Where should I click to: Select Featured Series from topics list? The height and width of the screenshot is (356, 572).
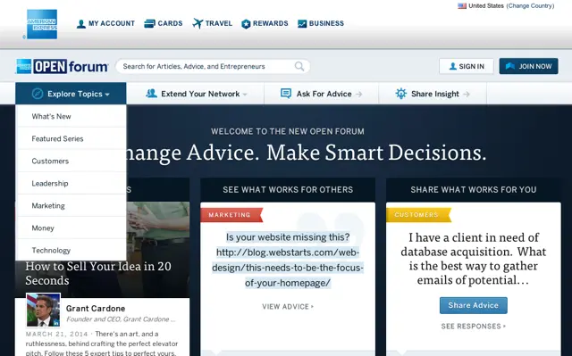click(71, 138)
